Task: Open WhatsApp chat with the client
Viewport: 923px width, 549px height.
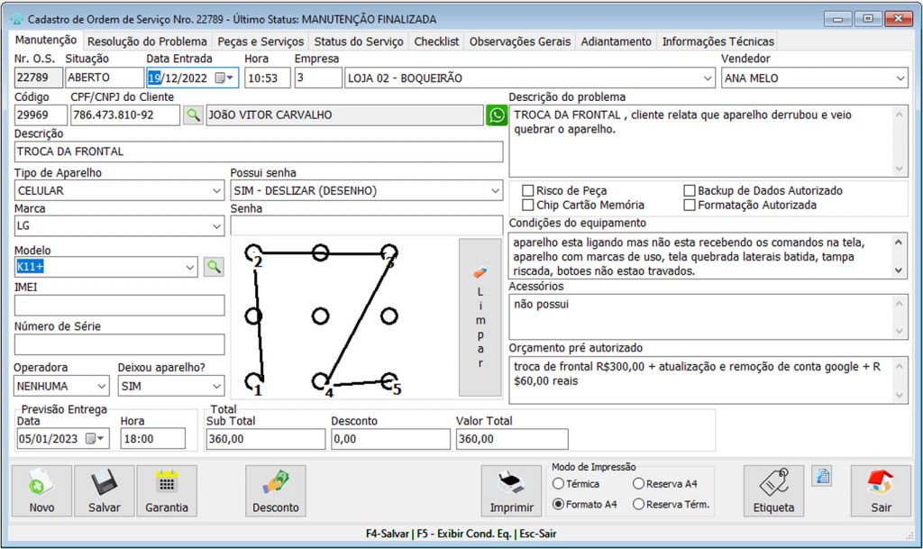Action: point(497,115)
